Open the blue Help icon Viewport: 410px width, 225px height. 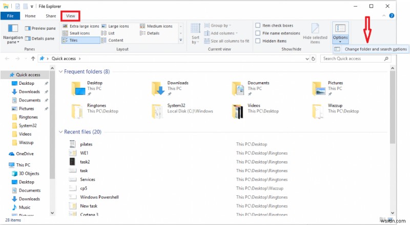click(392, 16)
